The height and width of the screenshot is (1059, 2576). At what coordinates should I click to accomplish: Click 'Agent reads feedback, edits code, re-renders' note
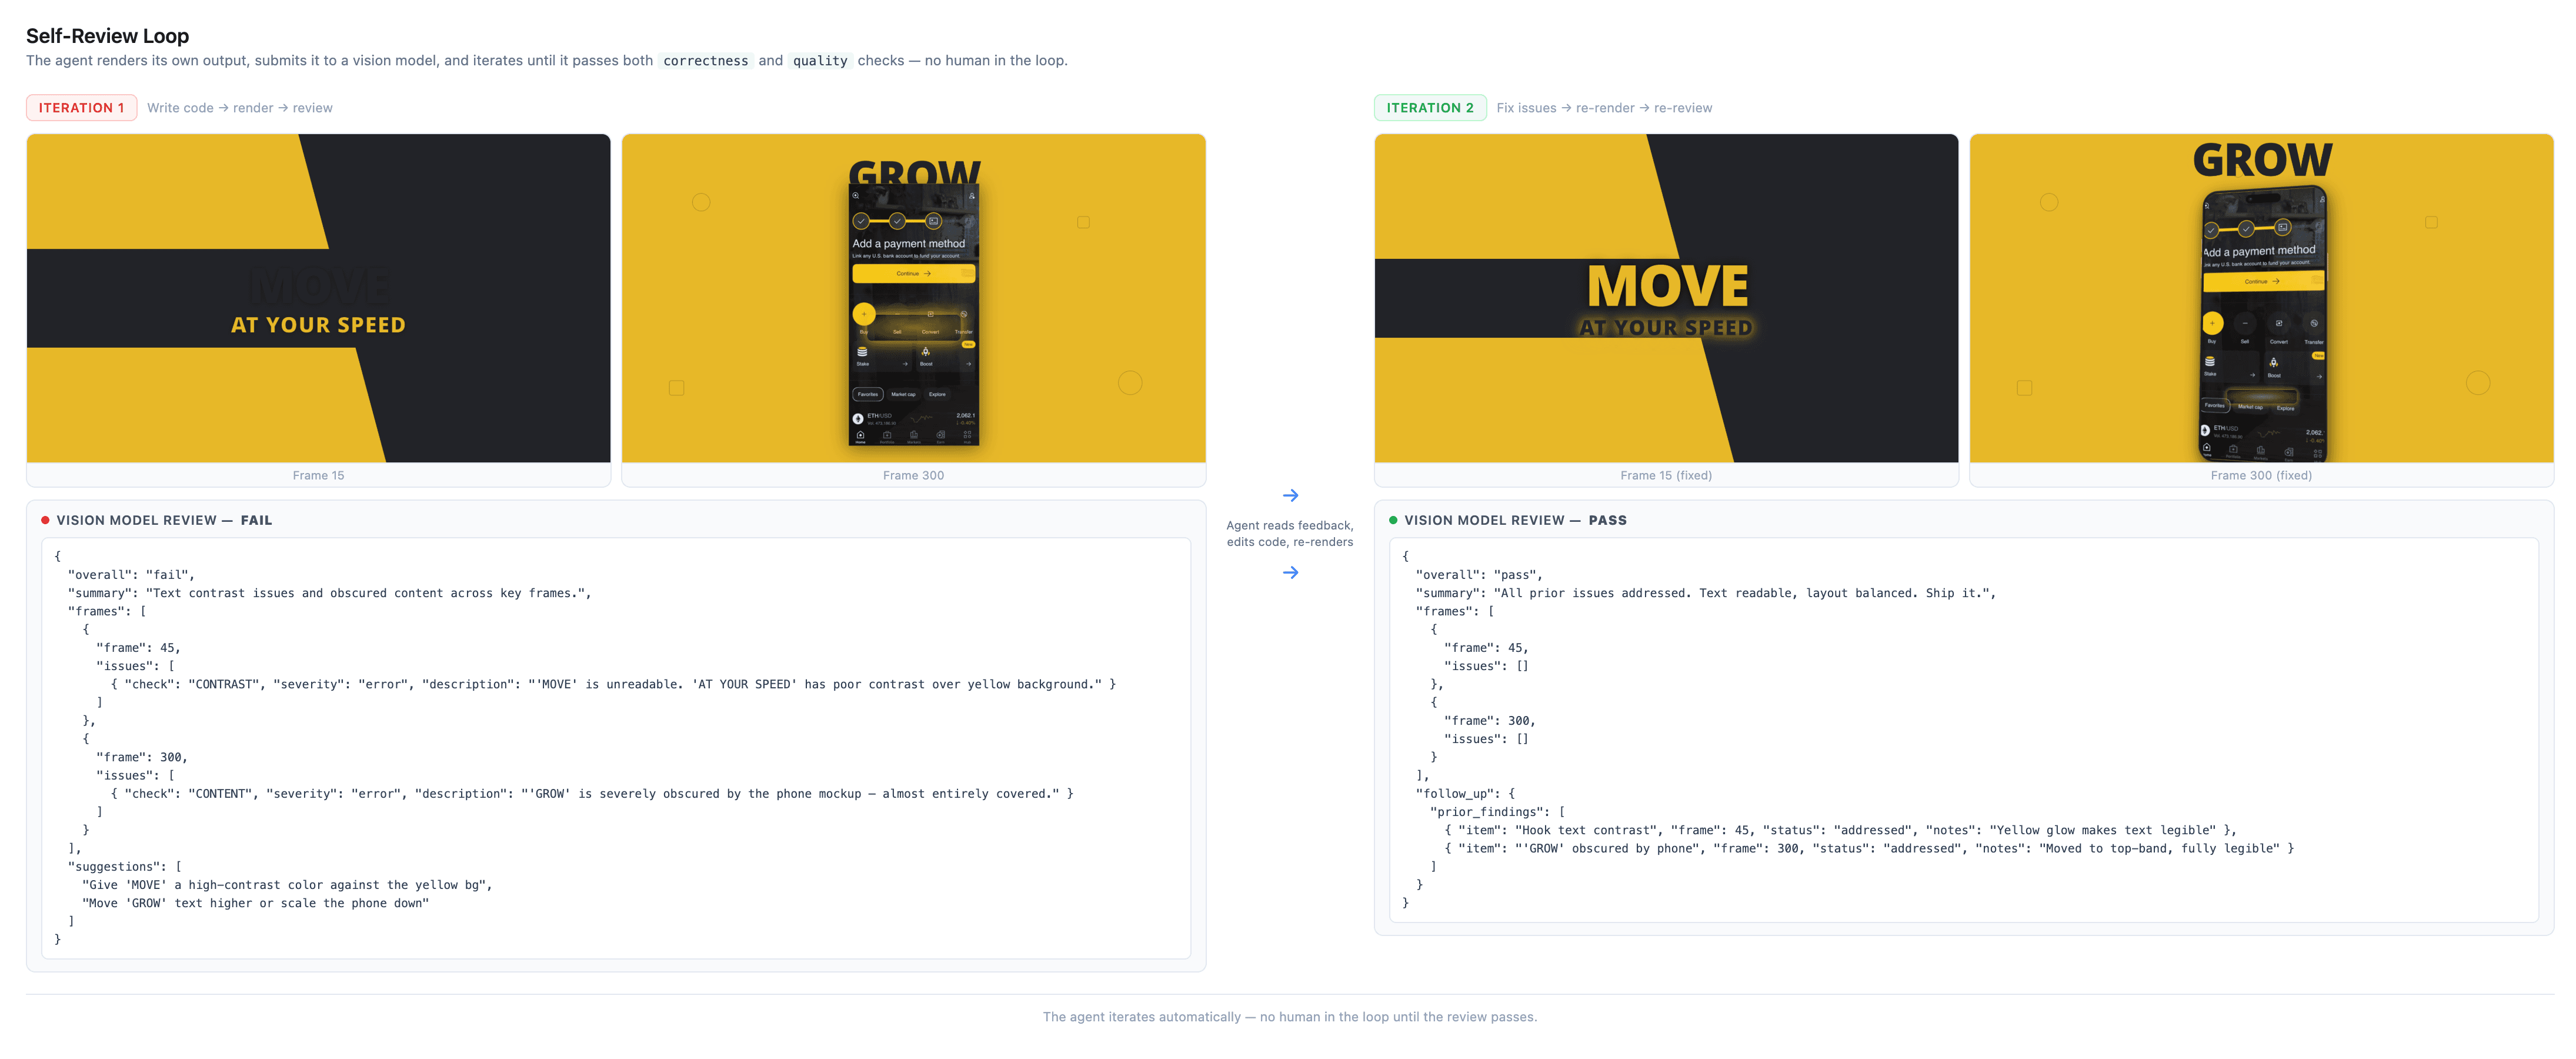tap(1290, 533)
